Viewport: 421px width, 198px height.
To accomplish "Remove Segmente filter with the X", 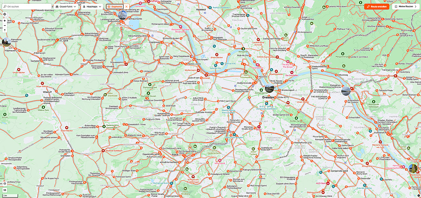I will [x=126, y=6].
